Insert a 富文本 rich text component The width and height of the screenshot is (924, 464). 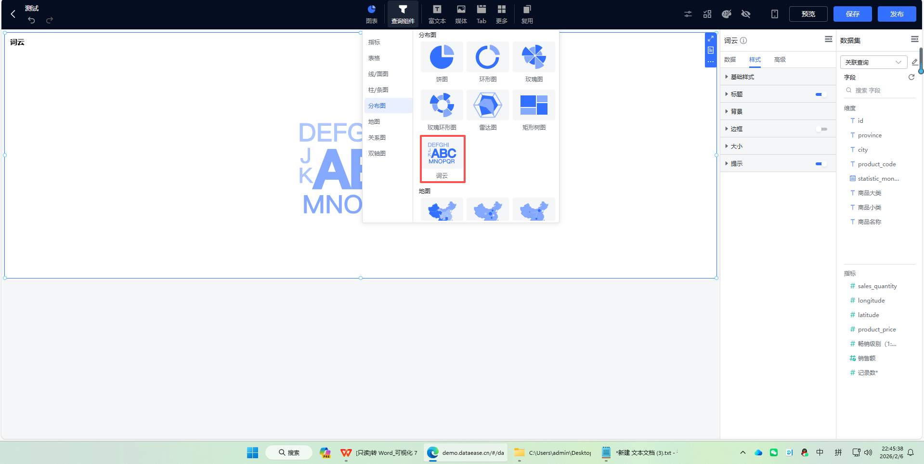(x=437, y=14)
